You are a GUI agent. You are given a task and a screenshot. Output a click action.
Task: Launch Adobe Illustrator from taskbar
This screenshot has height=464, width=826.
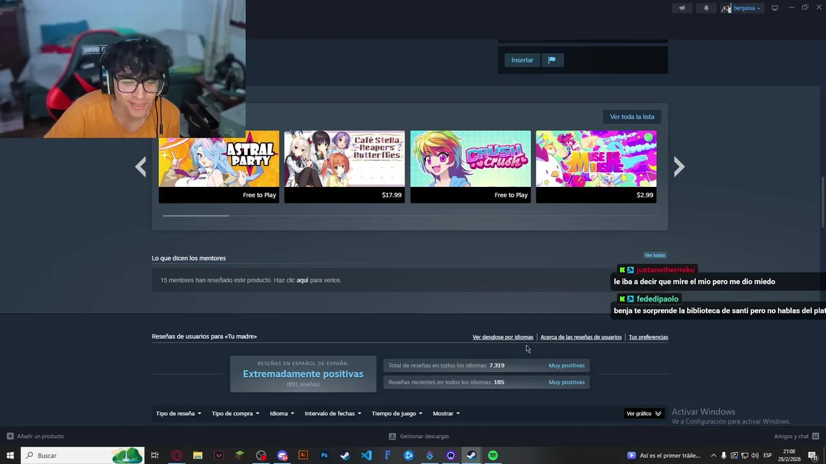pyautogui.click(x=303, y=456)
